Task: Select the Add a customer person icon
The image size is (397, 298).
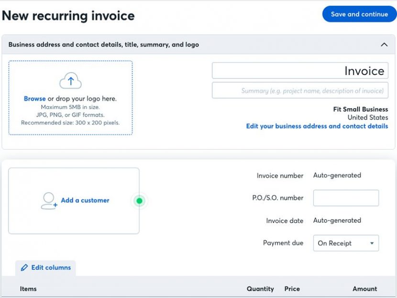Action: click(x=49, y=200)
